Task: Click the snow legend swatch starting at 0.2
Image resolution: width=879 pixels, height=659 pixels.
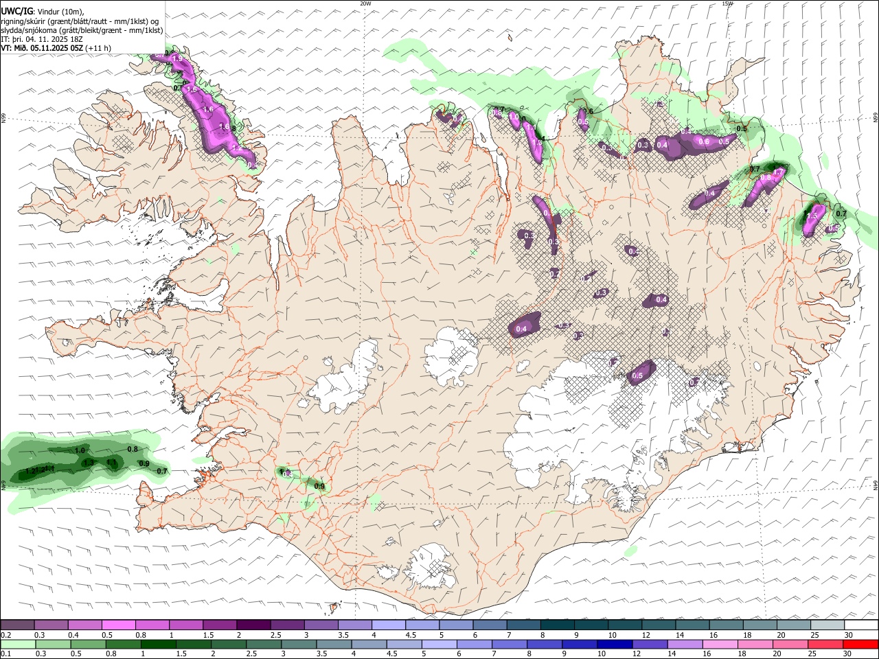Action: 18,625
